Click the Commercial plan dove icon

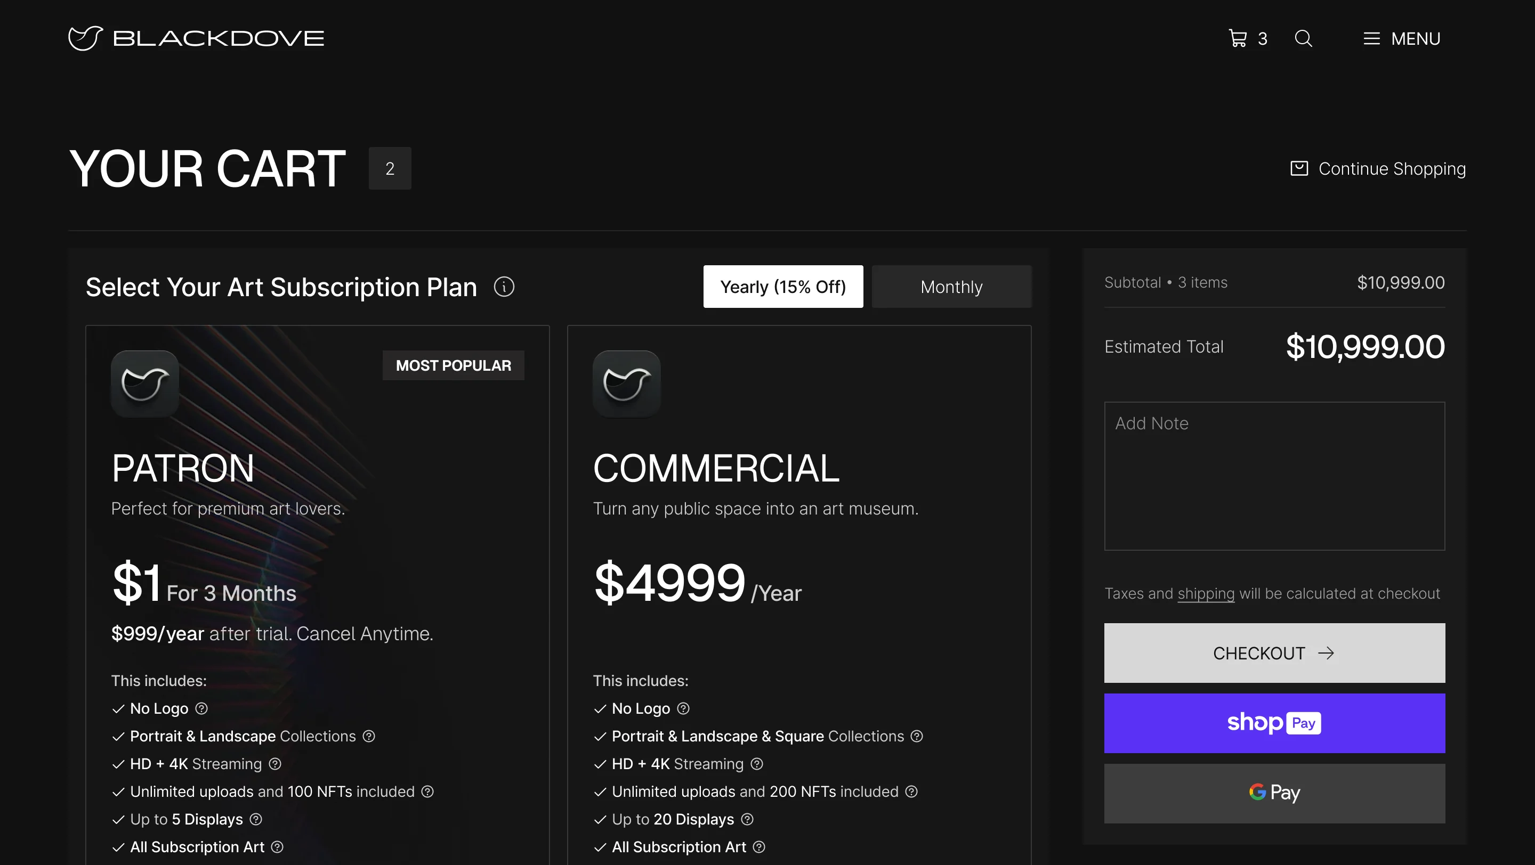click(626, 384)
